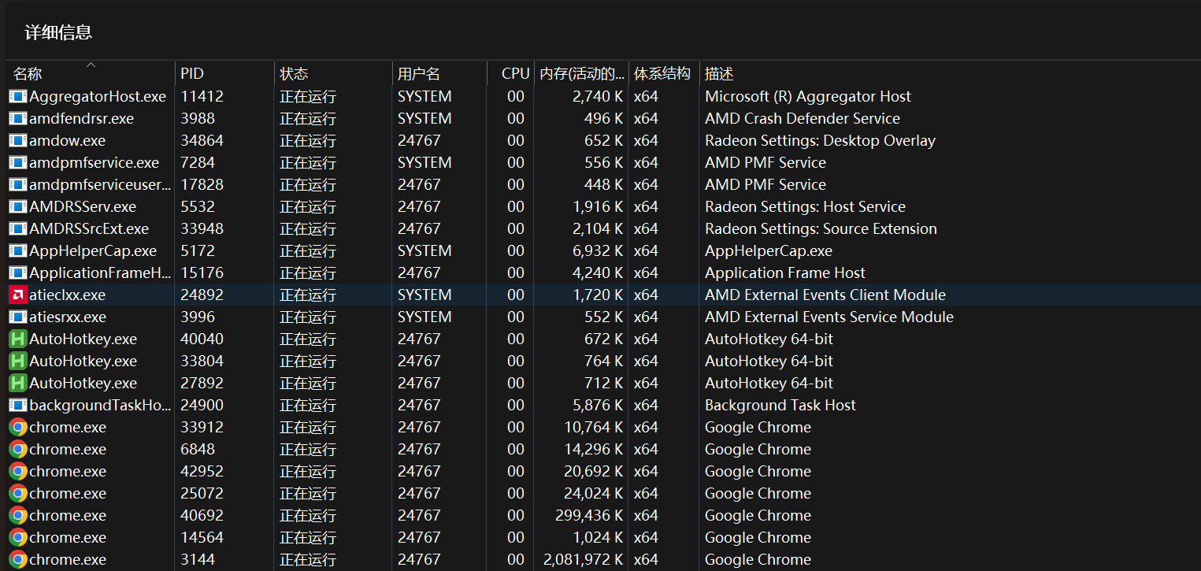Click the Chrome icon for PID 40692
Viewport: 1201px width, 571px height.
coord(17,516)
